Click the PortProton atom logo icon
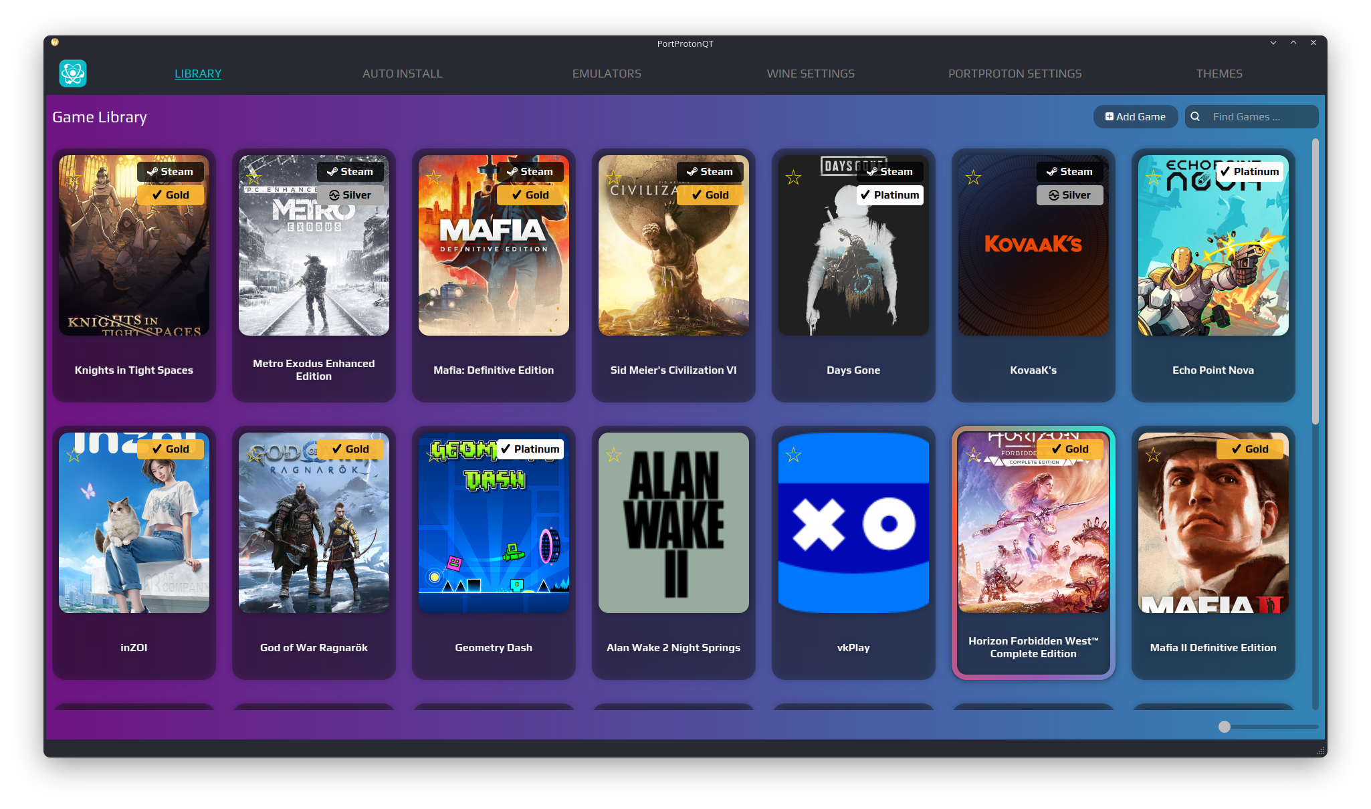This screenshot has width=1371, height=809. click(72, 74)
